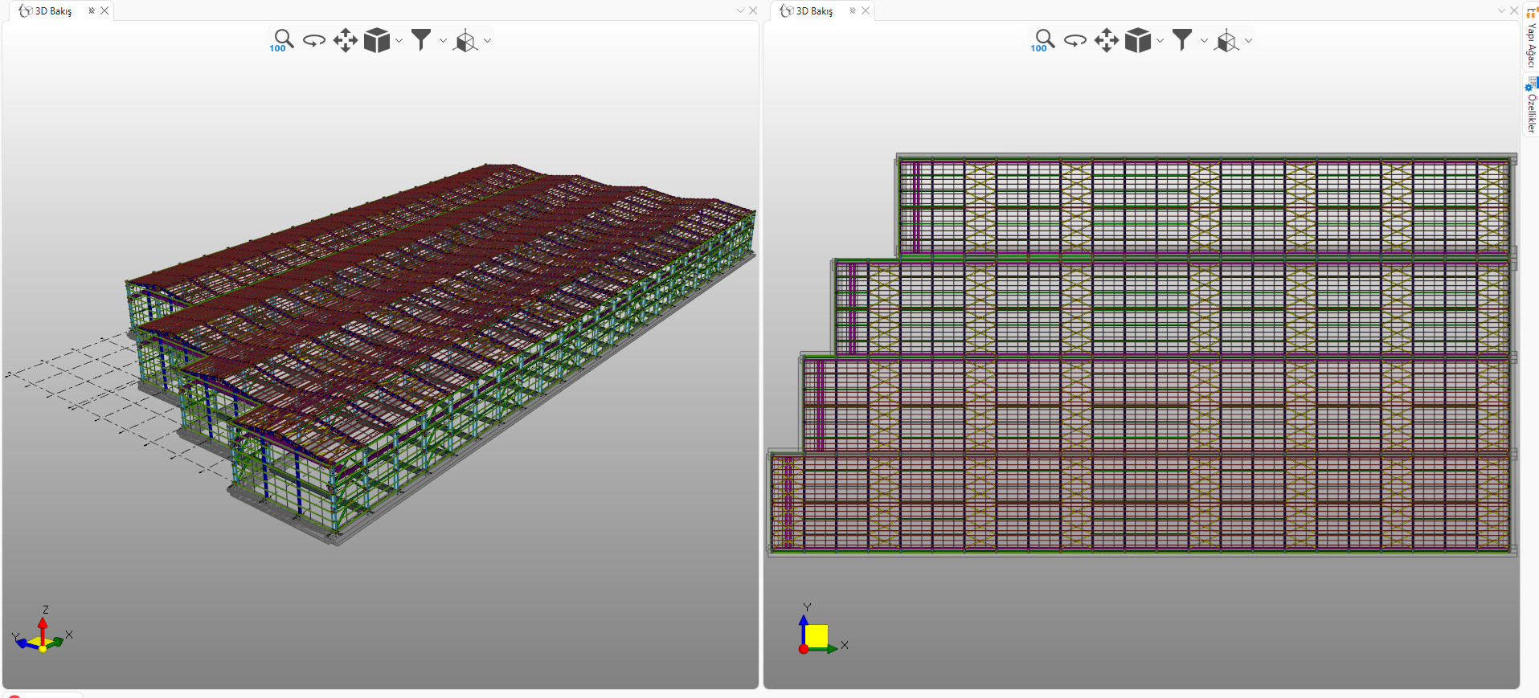Select the pan tool in left view
The height and width of the screenshot is (698, 1539).
click(346, 40)
